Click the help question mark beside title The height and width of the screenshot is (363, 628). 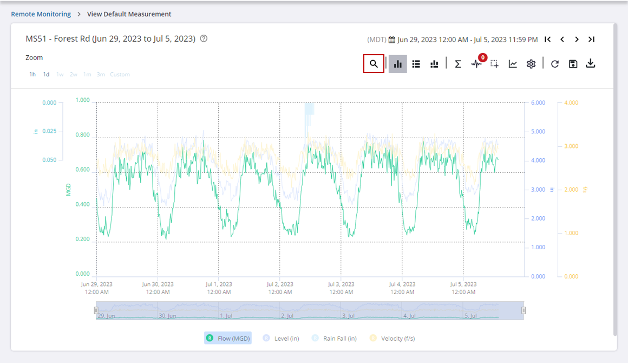pos(204,39)
